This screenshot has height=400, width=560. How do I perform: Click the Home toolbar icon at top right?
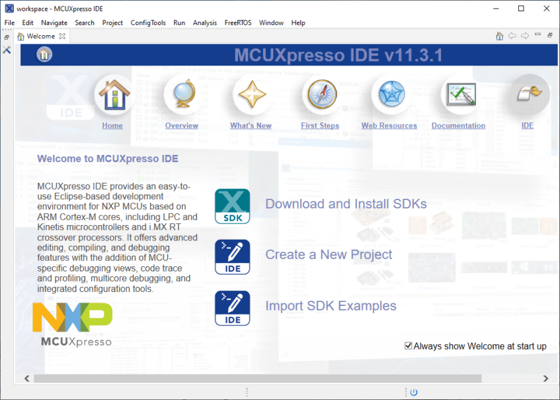pyautogui.click(x=500, y=36)
